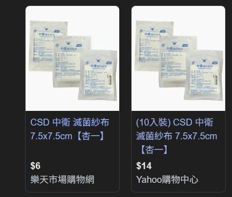The width and height of the screenshot is (232, 197).
Task: Click the 7.5x7.5cm【杏一】 line of $6 title
Action: [x=68, y=136]
